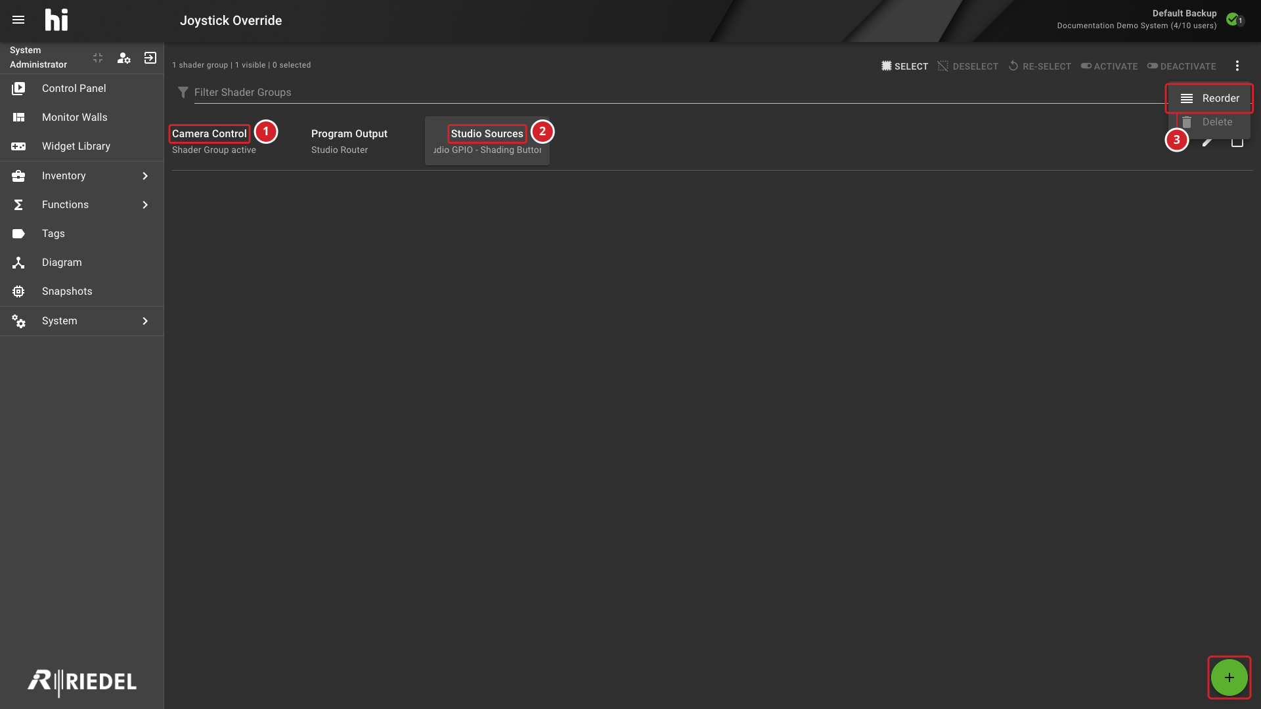The width and height of the screenshot is (1261, 709).
Task: Click the Default Backup text
Action: coord(1184,13)
